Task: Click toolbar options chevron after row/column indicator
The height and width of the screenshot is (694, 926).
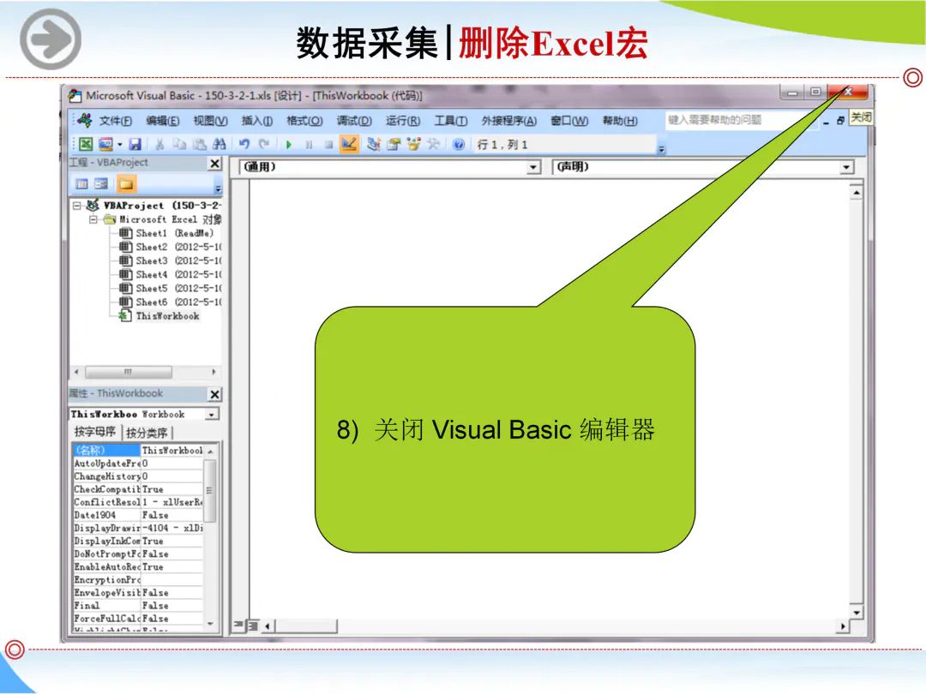Action: (662, 149)
